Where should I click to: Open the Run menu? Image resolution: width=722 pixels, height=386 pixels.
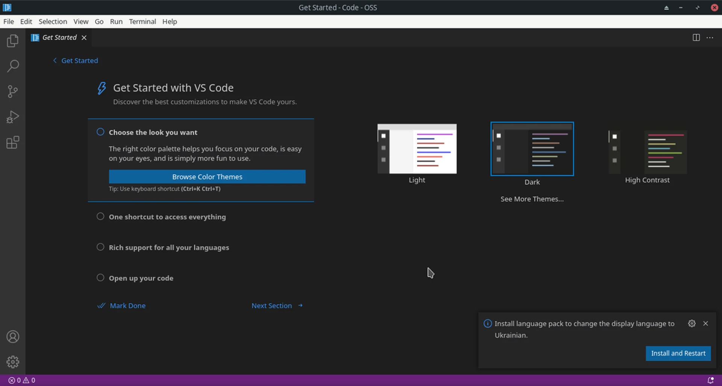(x=116, y=21)
